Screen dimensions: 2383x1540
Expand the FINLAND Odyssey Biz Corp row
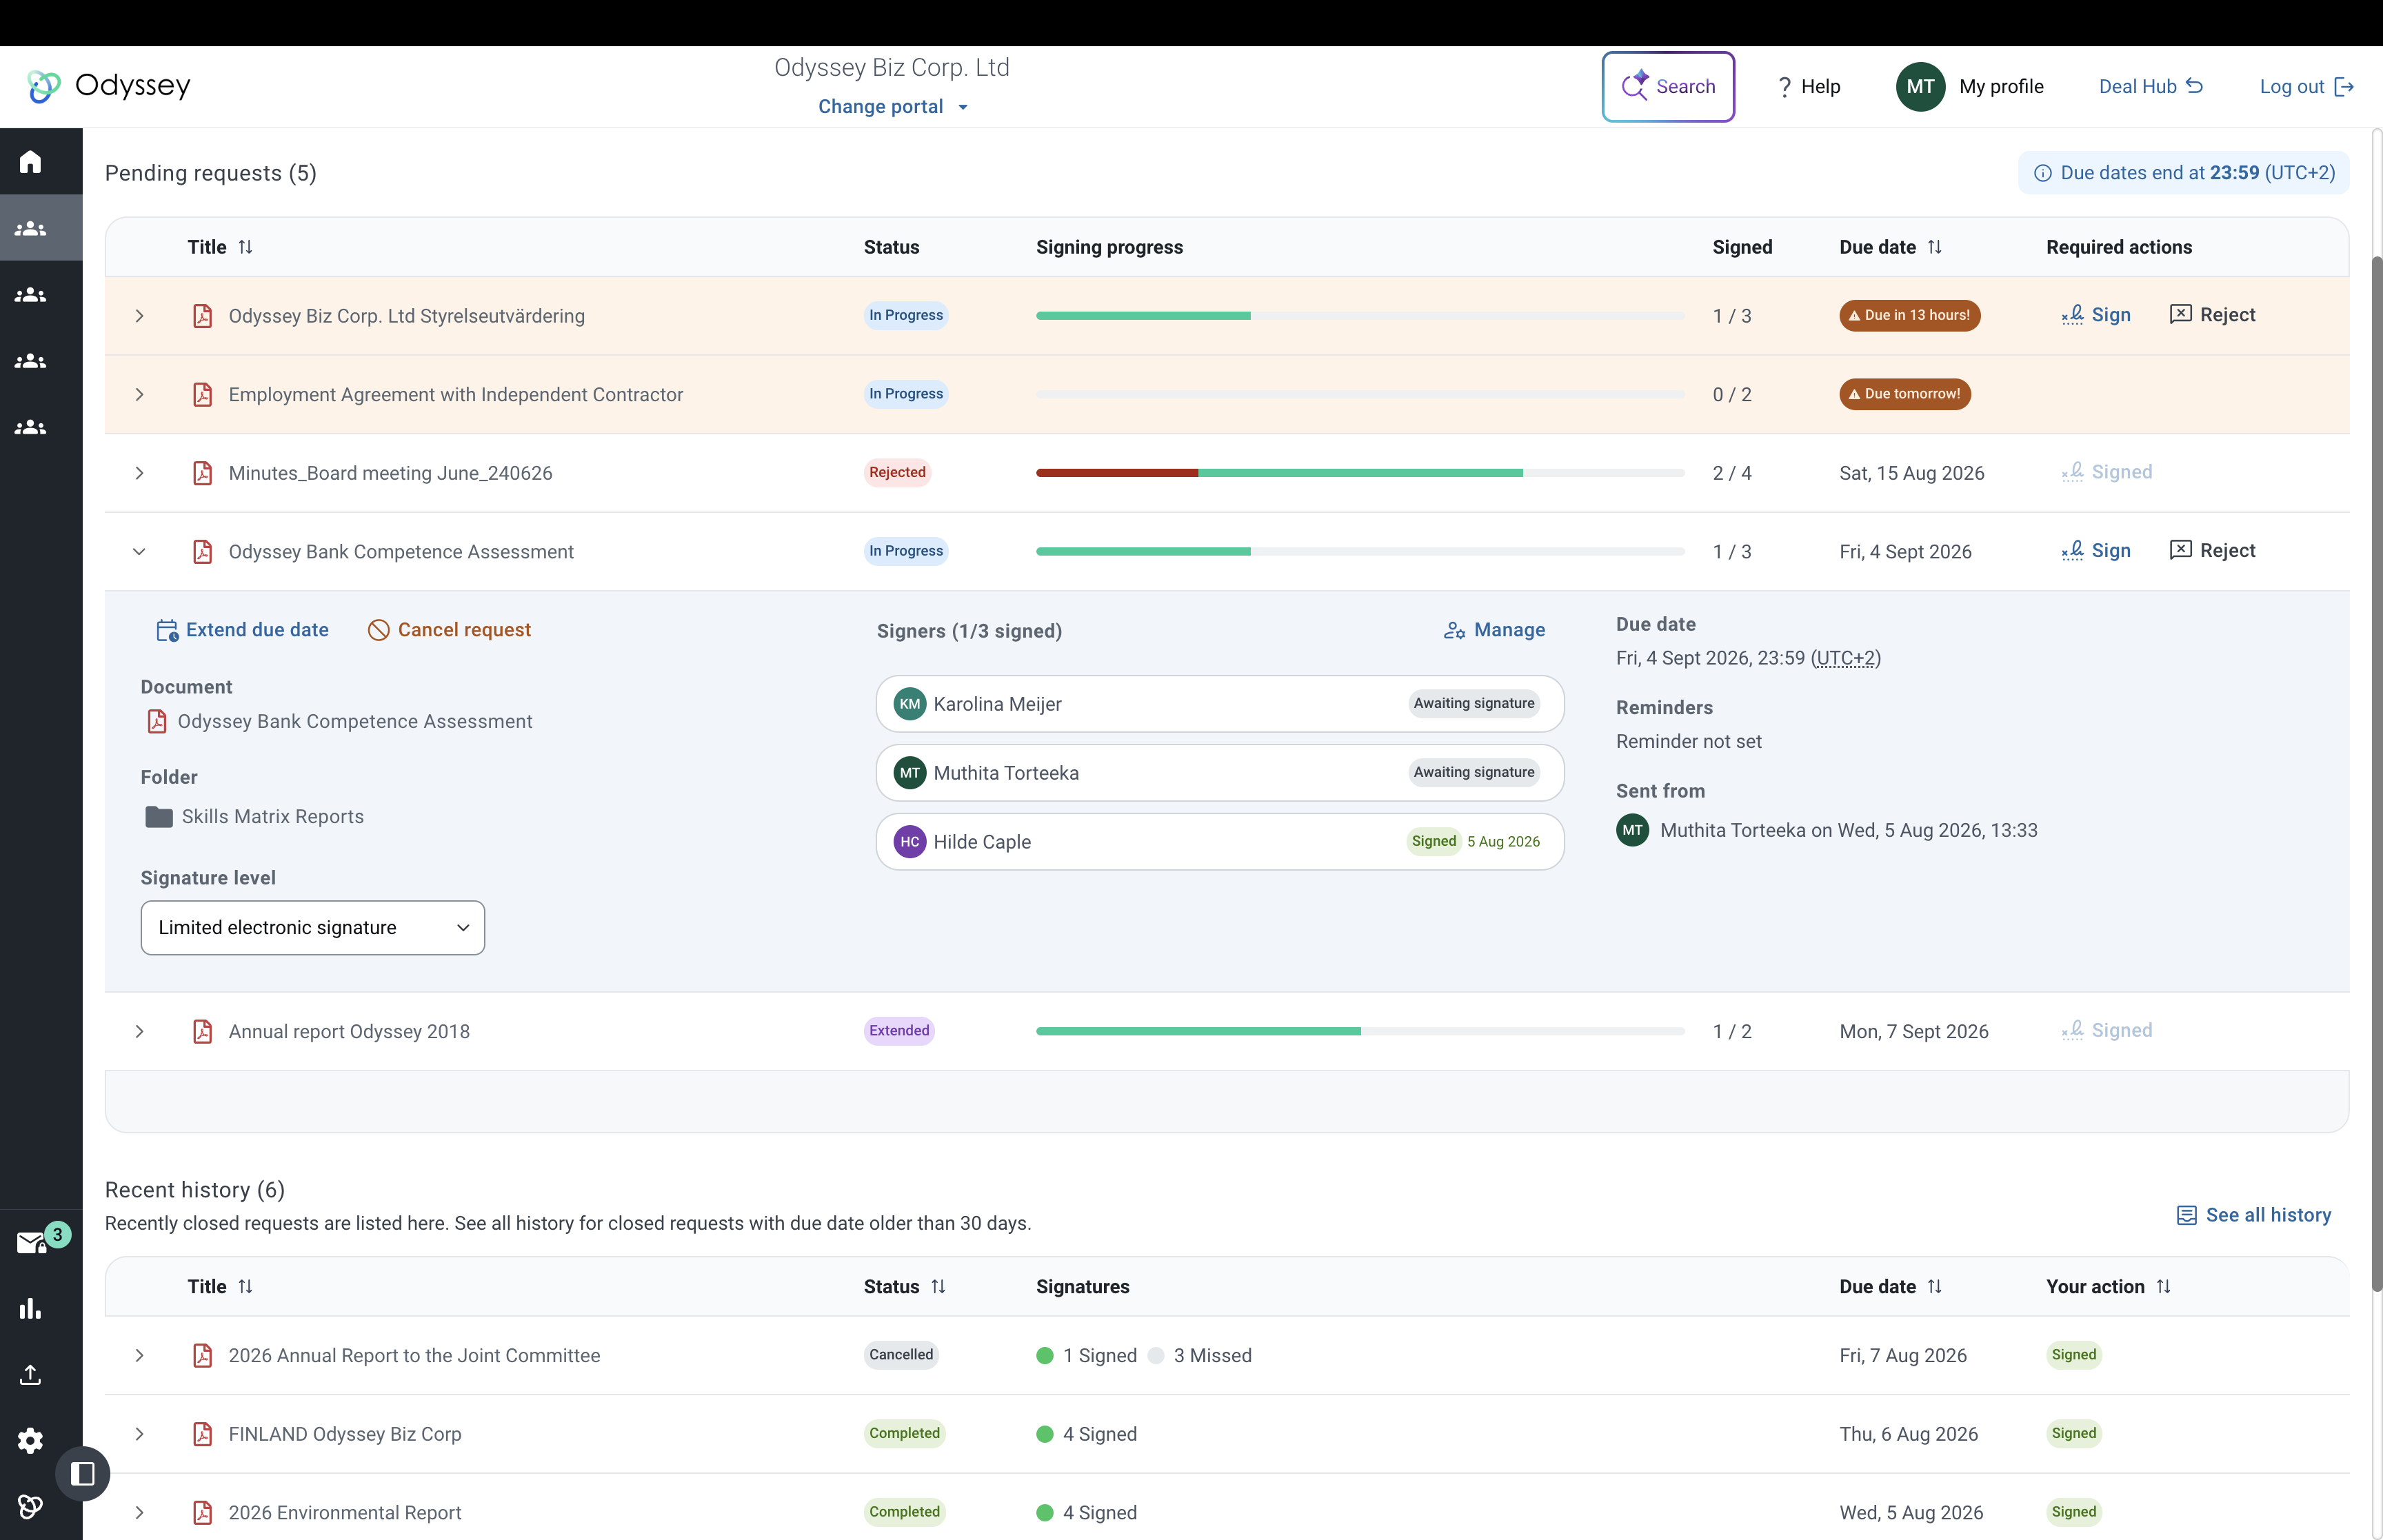pos(139,1434)
